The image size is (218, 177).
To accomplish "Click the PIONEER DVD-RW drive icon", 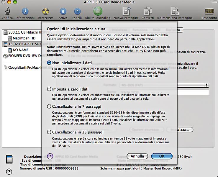I will pos(5,56).
